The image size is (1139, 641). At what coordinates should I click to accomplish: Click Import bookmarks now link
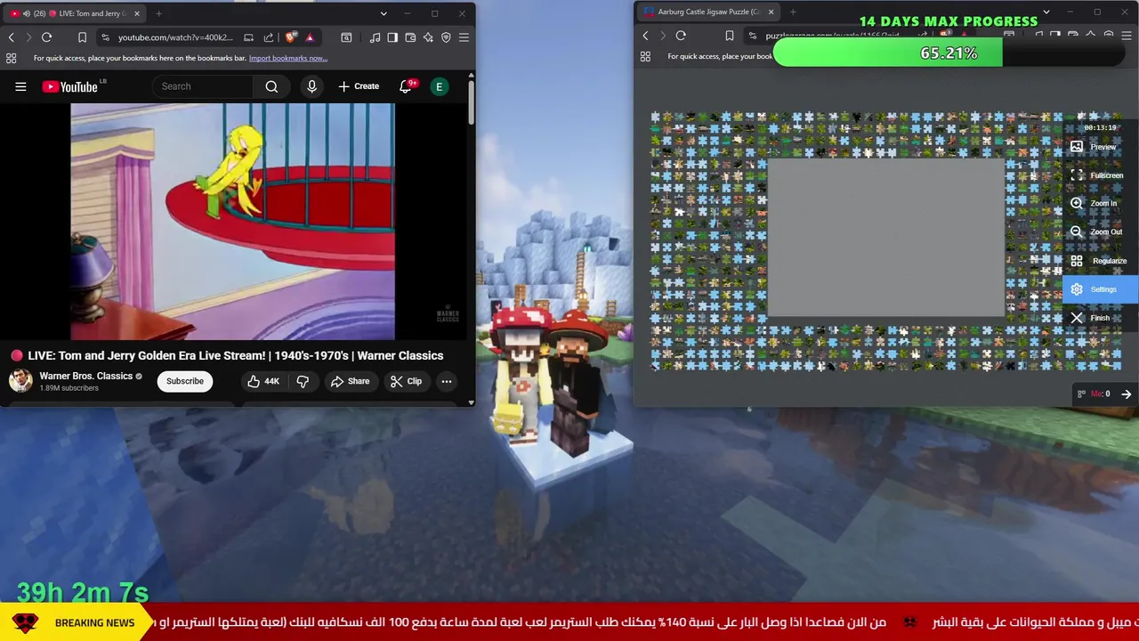click(288, 59)
